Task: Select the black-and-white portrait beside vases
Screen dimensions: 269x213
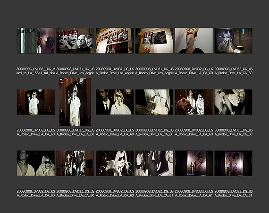Action: pyautogui.click(x=233, y=41)
